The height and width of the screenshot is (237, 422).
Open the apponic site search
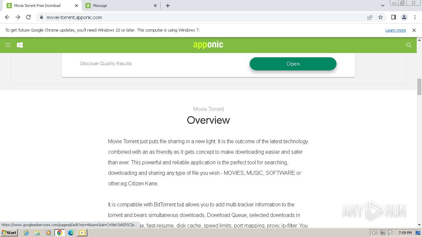click(x=409, y=45)
